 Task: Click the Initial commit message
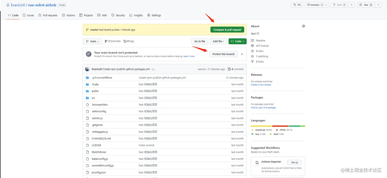[x=146, y=145]
